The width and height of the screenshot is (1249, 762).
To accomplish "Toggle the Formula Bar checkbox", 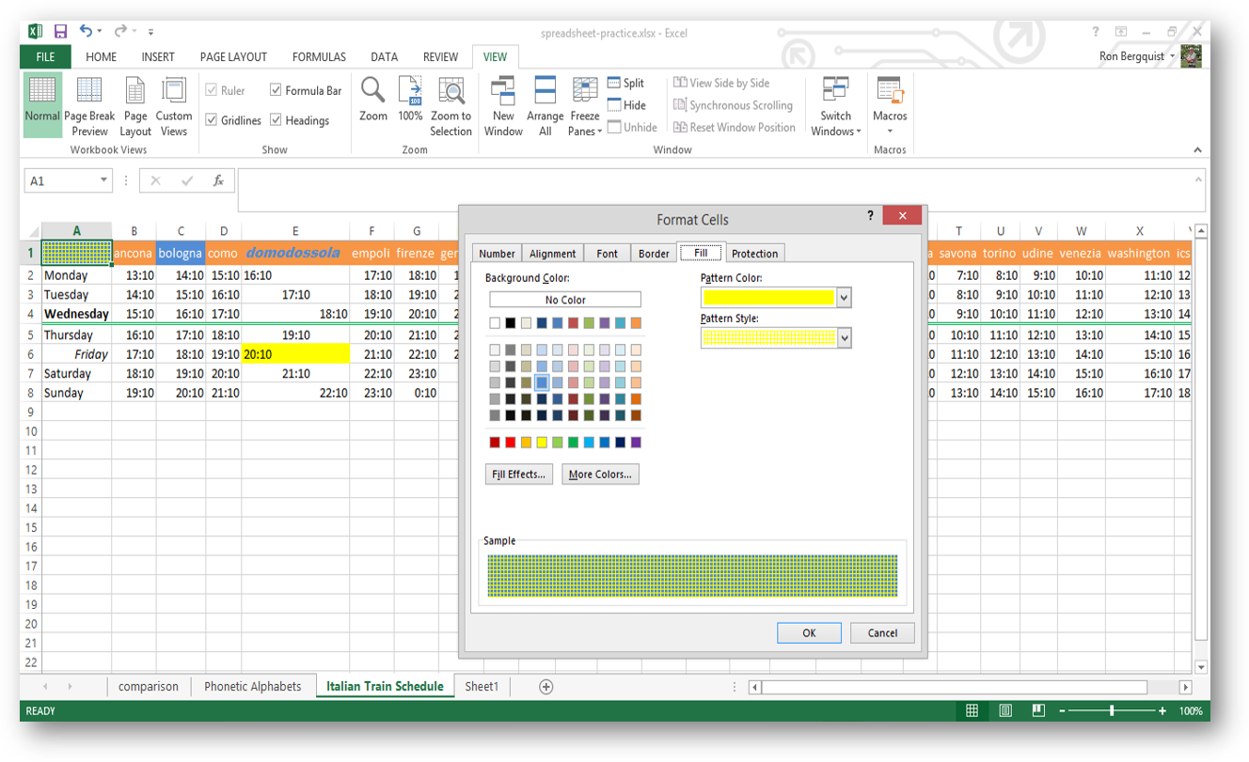I will pos(277,90).
